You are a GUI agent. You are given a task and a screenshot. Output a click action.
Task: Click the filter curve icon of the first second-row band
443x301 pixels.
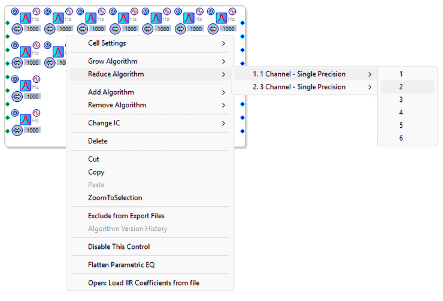pos(25,52)
